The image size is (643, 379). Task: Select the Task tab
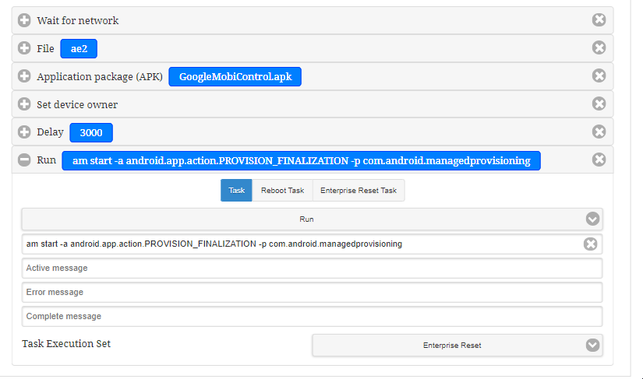[236, 191]
